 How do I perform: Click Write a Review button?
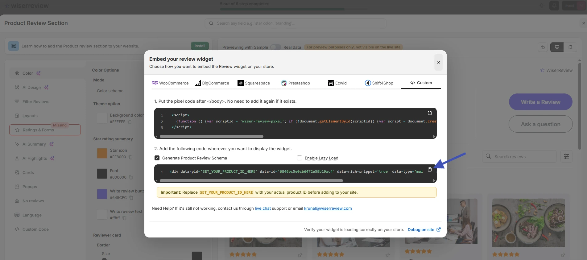point(540,102)
